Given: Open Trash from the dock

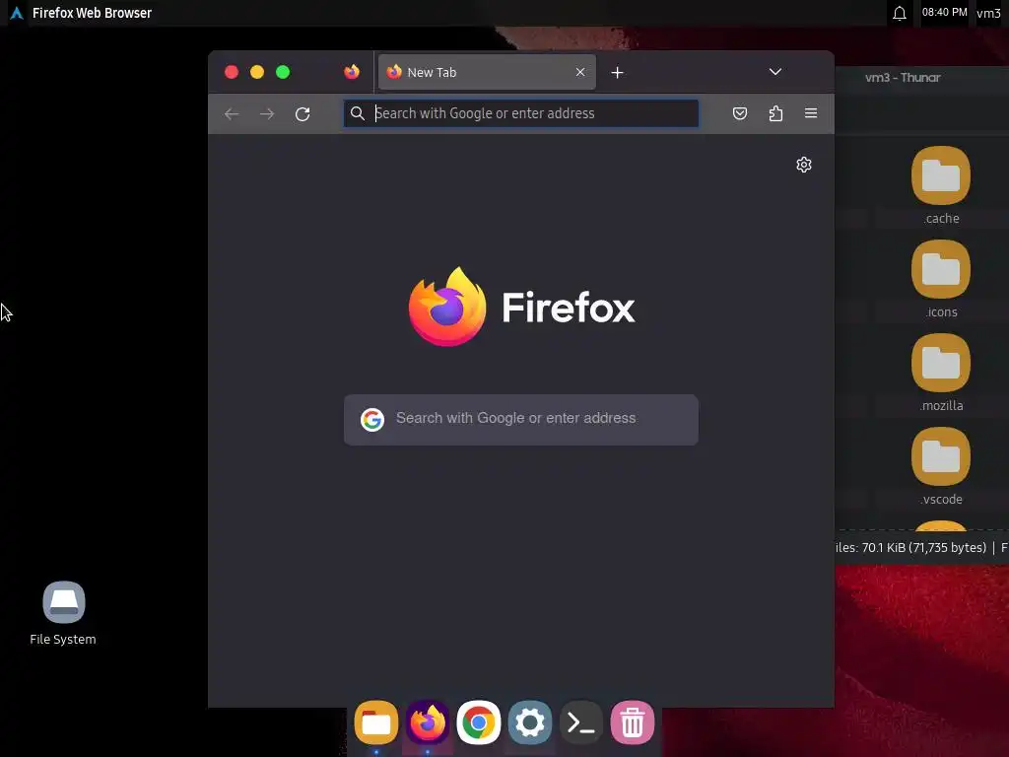Looking at the screenshot, I should coord(633,723).
